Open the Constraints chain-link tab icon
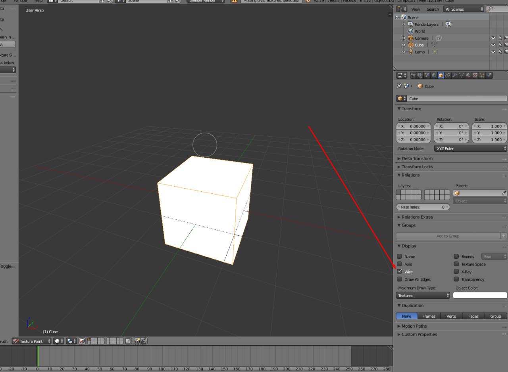This screenshot has width=508, height=372. (x=448, y=75)
